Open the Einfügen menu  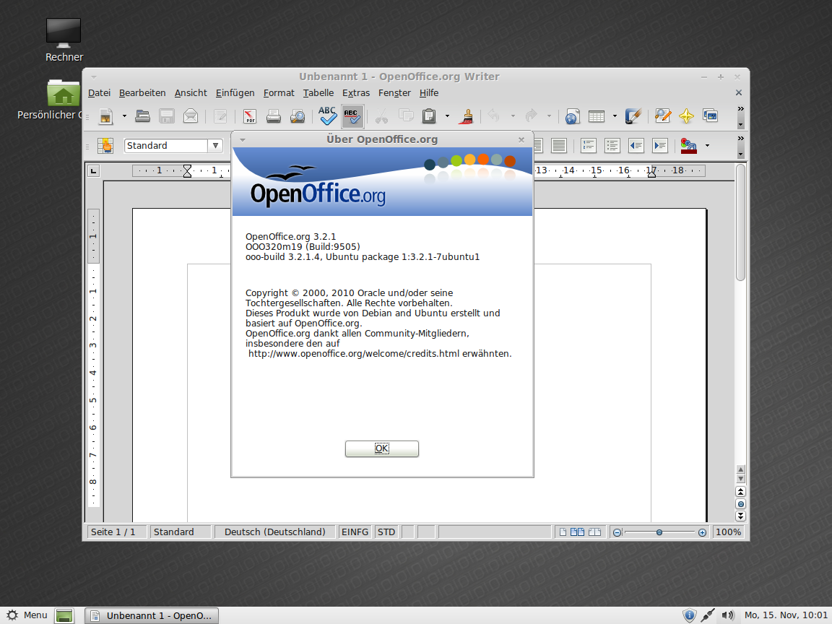(235, 93)
